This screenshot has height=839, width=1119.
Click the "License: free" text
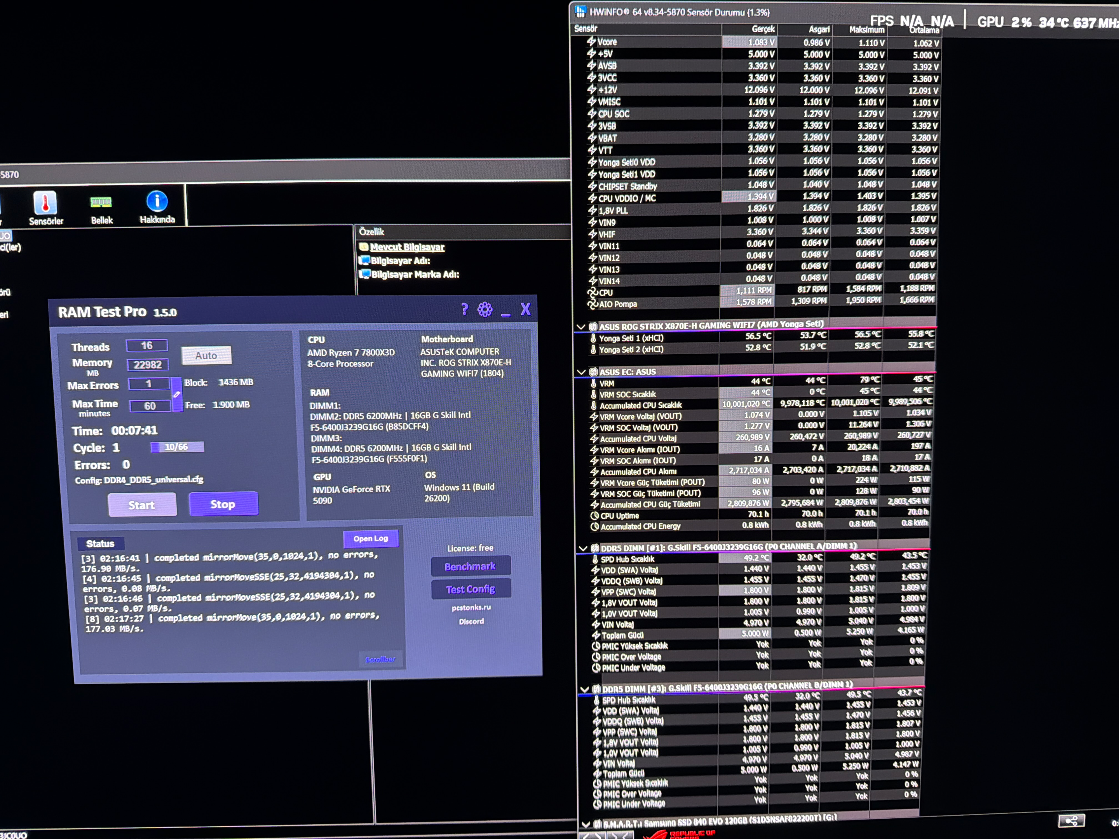[470, 548]
